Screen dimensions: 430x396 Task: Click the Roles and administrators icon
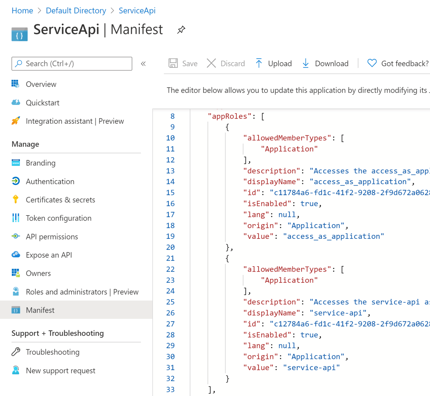pyautogui.click(x=16, y=291)
